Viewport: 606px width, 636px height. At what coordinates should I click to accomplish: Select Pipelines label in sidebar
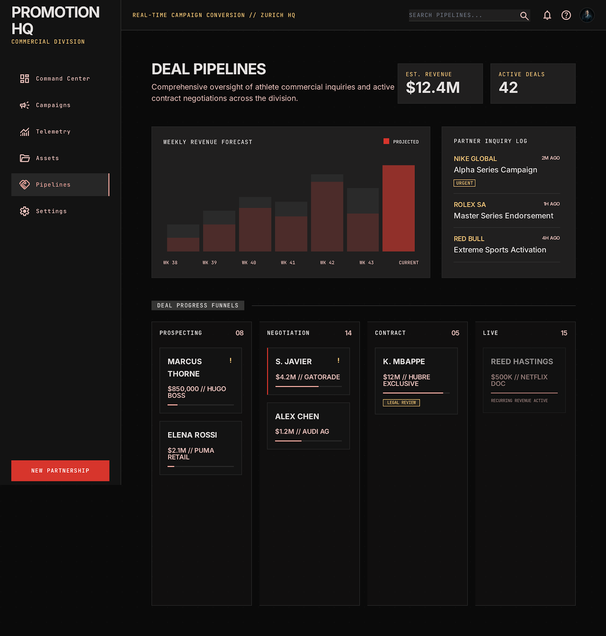[x=53, y=185]
